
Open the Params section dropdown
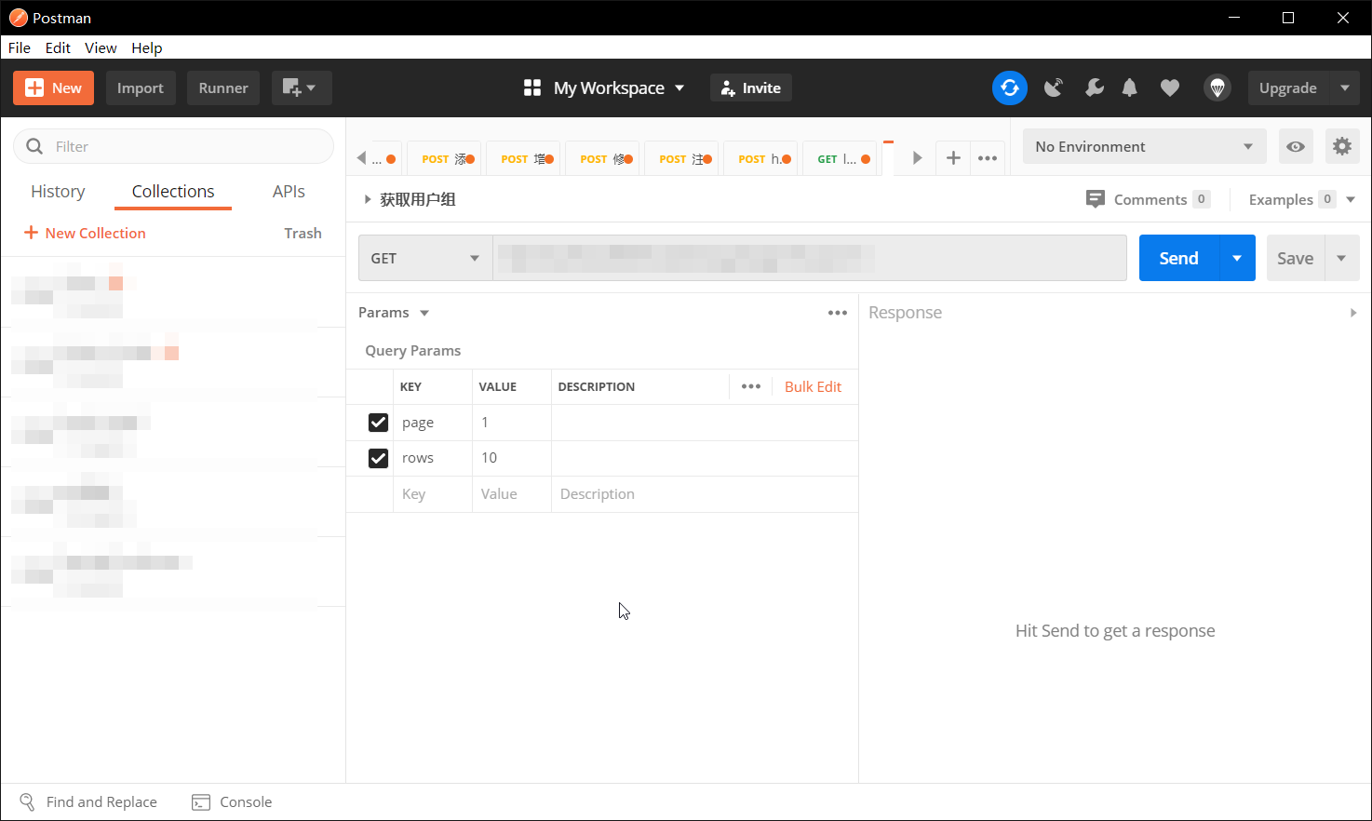394,313
